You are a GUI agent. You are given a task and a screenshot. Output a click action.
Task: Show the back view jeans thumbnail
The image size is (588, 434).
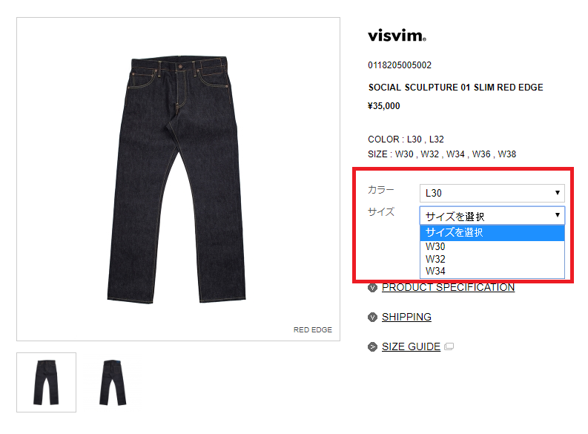point(113,382)
